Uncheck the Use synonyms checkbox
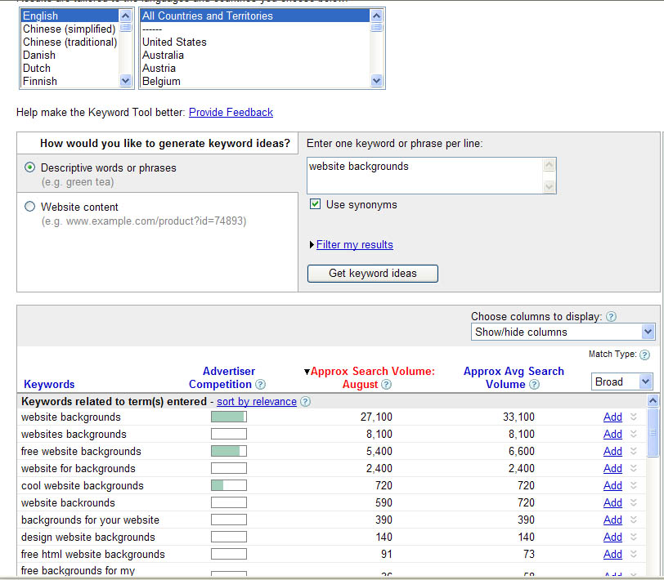Viewport: 664px width, 580px height. pos(315,204)
